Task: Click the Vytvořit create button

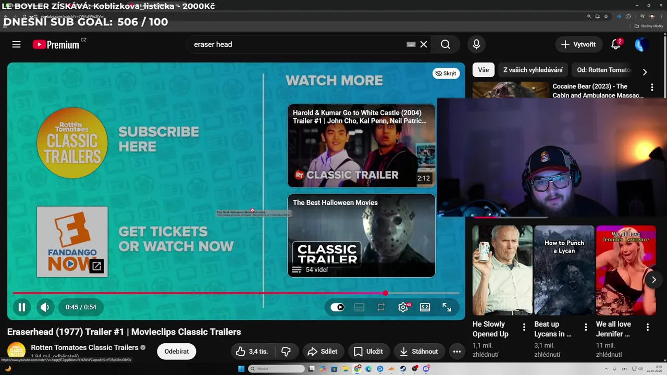Action: click(x=578, y=44)
